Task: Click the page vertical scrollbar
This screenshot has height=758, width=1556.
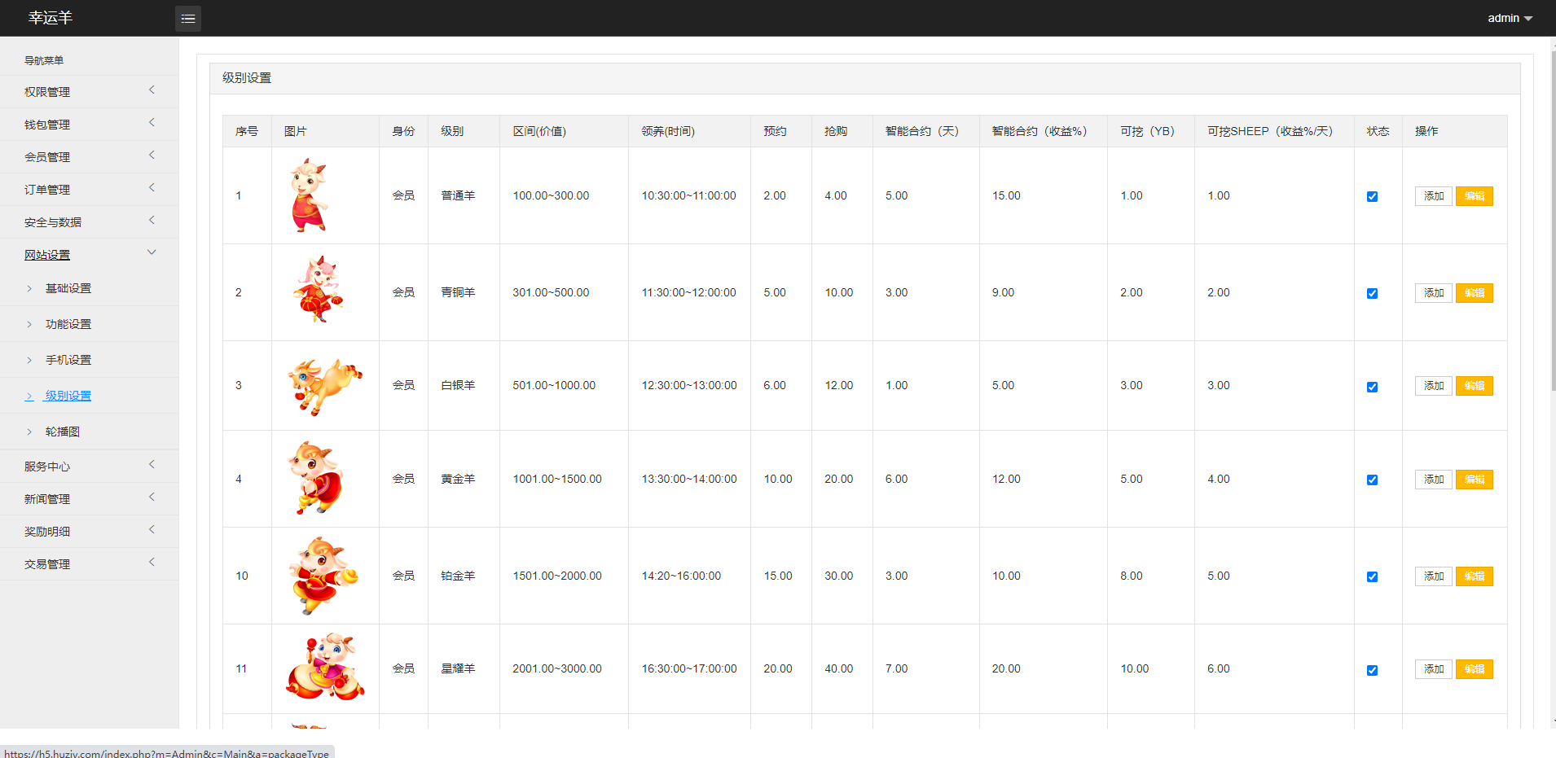Action: tap(1552, 220)
